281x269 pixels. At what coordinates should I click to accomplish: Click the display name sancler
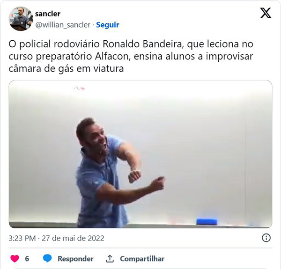click(x=48, y=14)
